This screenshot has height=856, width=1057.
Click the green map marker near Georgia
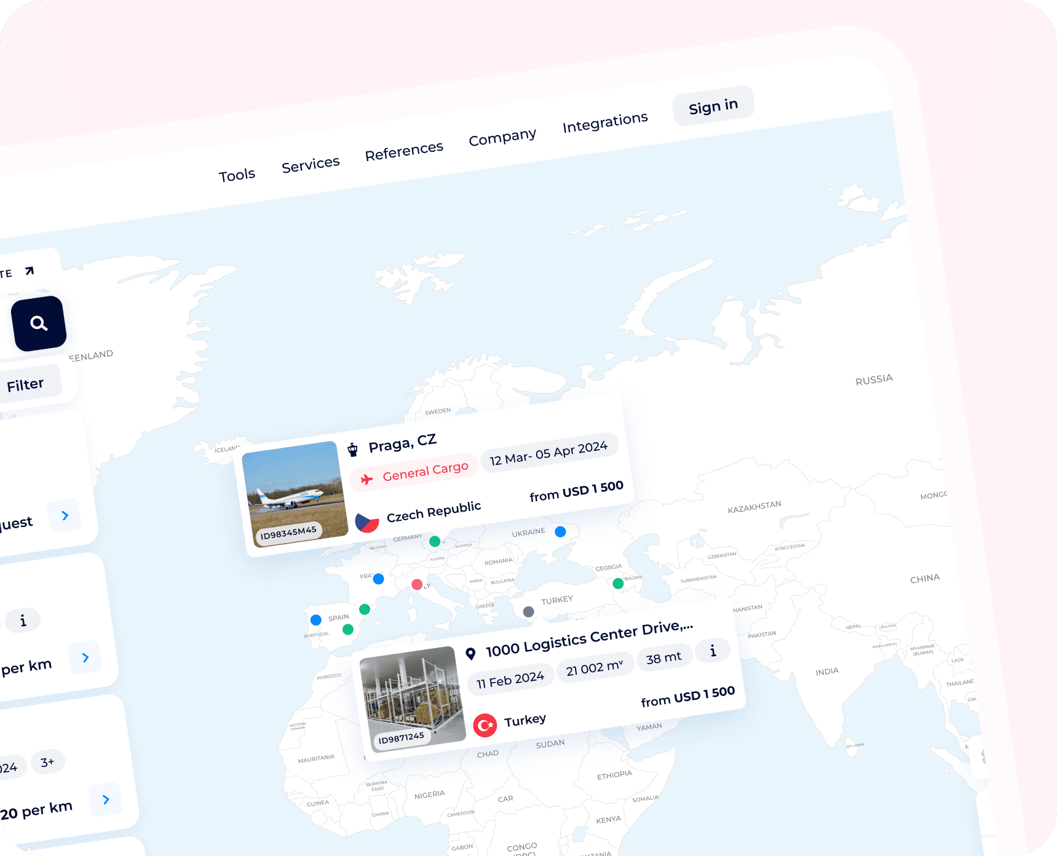pos(618,584)
